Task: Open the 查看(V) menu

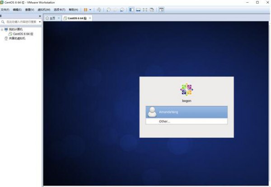Action: click(29, 10)
